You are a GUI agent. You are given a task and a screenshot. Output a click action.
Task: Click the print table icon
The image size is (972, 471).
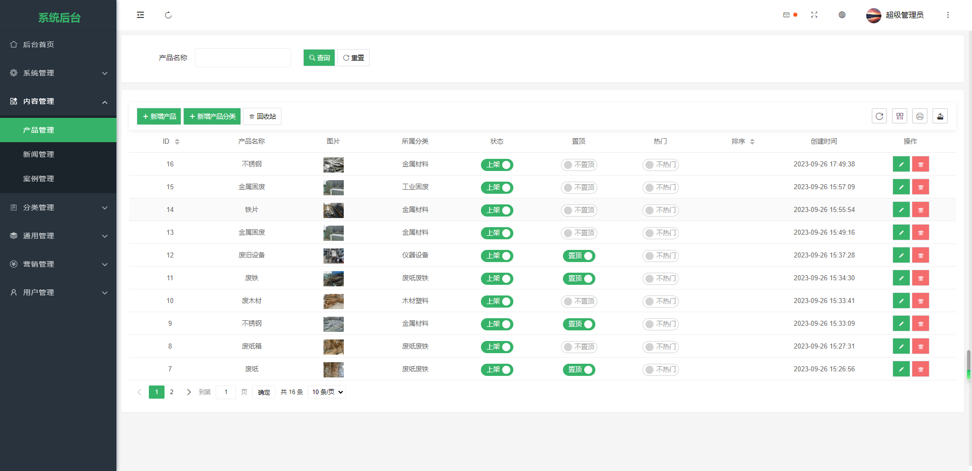point(920,116)
